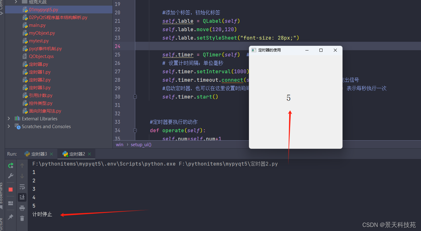Click the up stack trace arrow
The width and height of the screenshot is (421, 231).
22,166
